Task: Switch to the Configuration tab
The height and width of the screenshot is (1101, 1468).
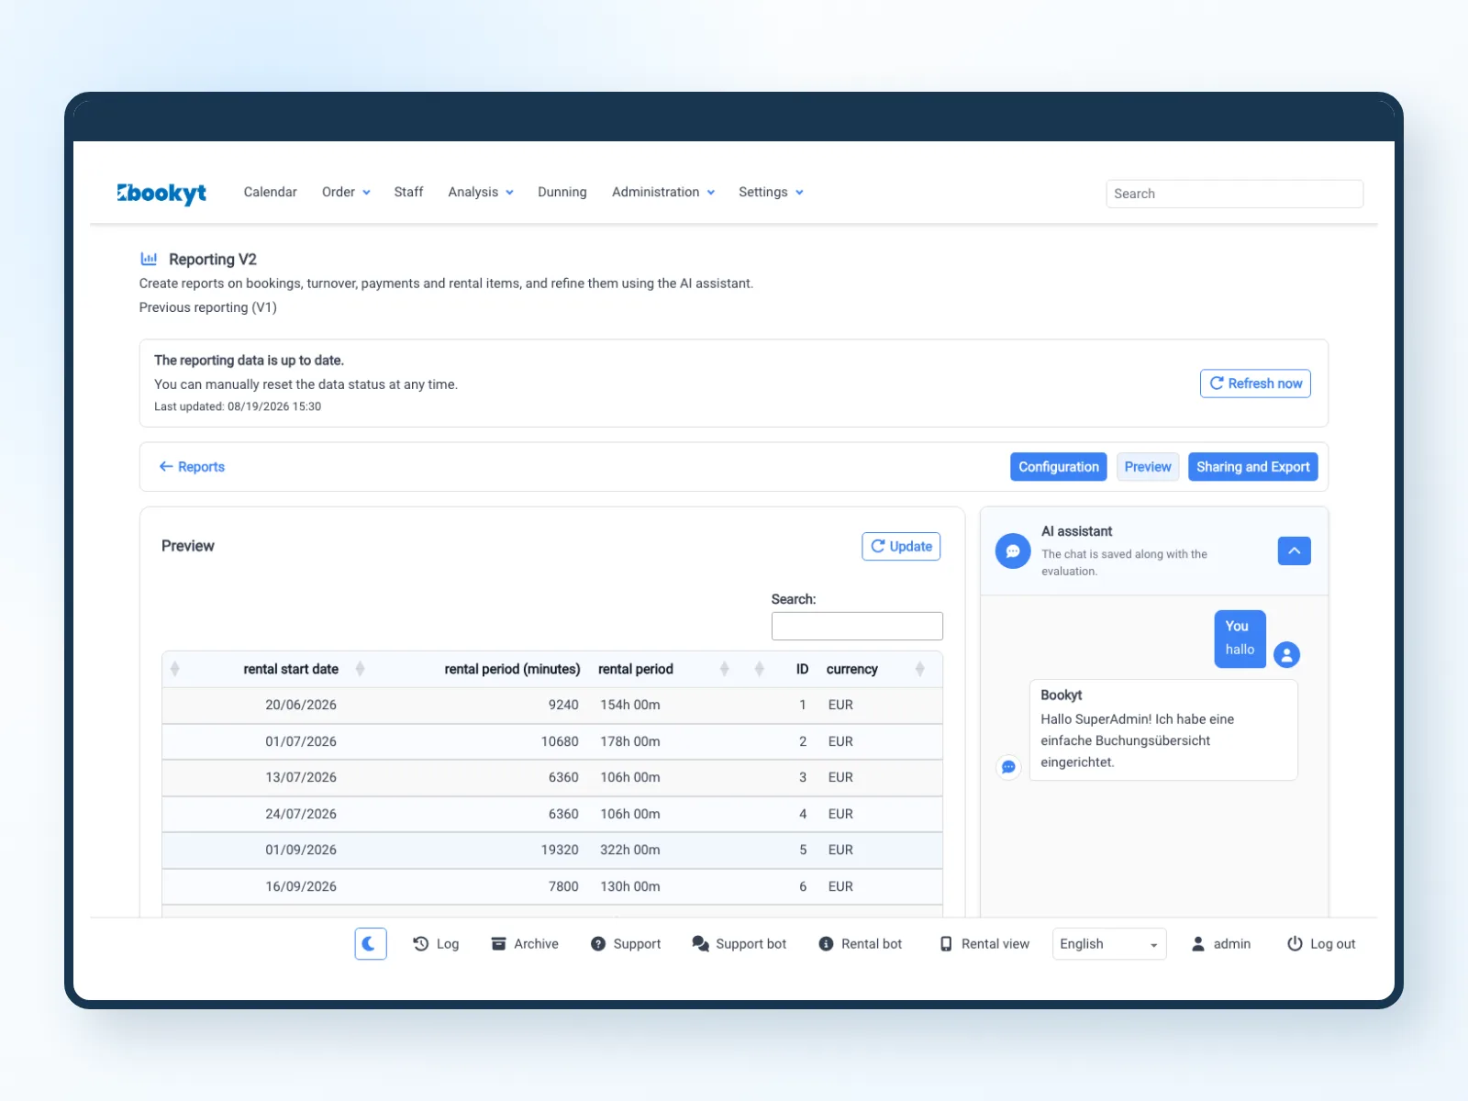Action: [x=1059, y=467]
